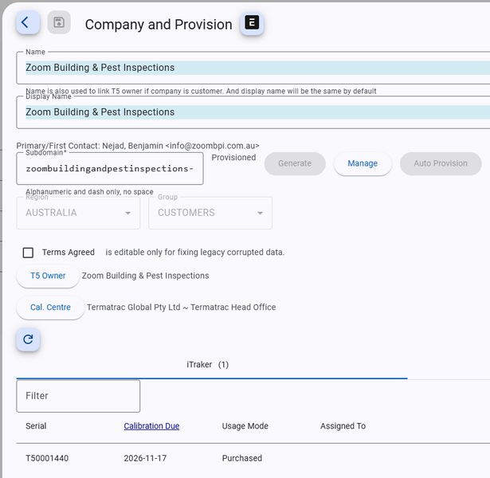The width and height of the screenshot is (490, 478).
Task: Click the Purchased usage mode value
Action: click(242, 458)
